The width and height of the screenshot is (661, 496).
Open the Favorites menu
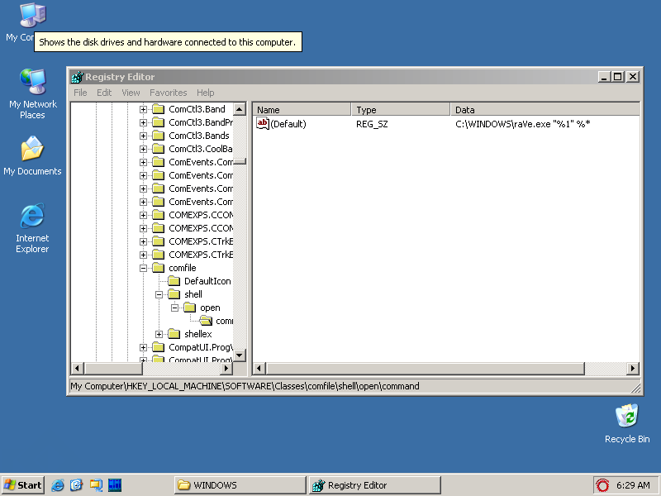[169, 93]
